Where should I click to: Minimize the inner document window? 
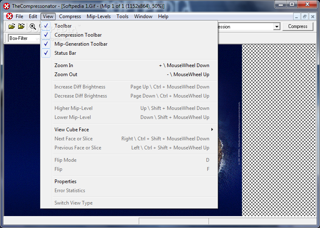tap(296, 17)
